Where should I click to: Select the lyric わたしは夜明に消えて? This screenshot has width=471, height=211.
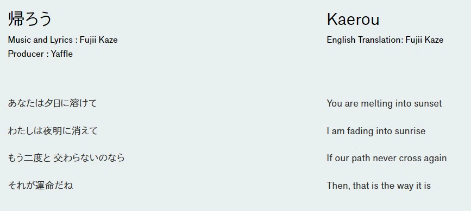tap(53, 131)
